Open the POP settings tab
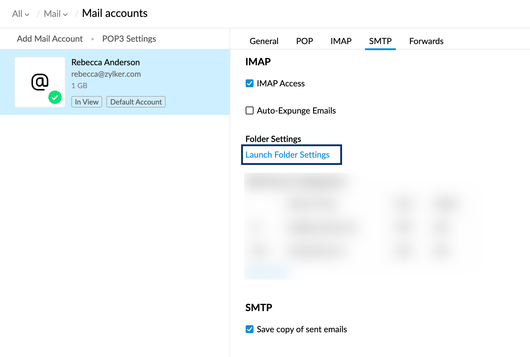Screen dimensions: 530x357 tap(305, 41)
